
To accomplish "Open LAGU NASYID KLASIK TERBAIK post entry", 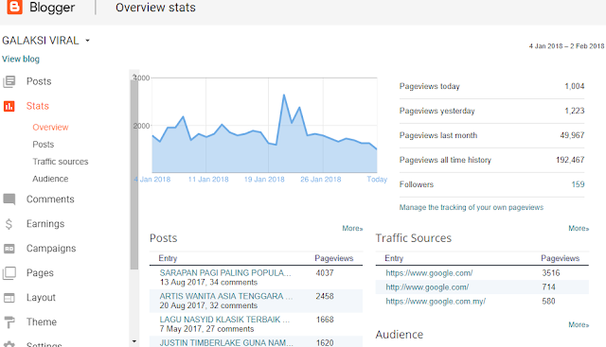I will (224, 320).
